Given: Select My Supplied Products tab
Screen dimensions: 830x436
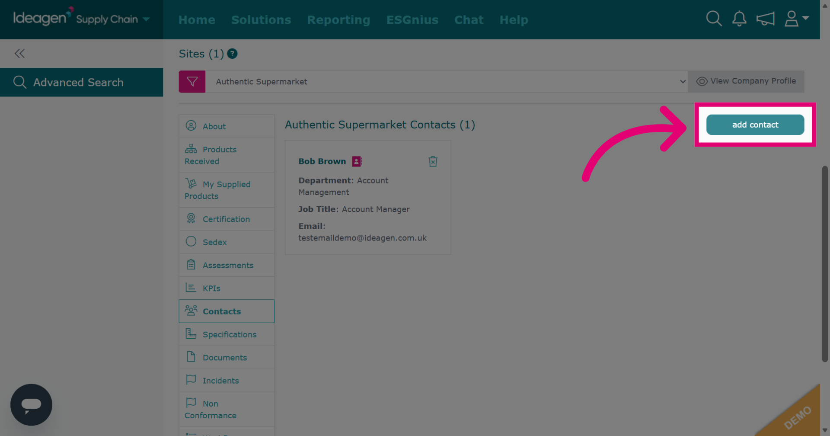Looking at the screenshot, I should coord(227,190).
